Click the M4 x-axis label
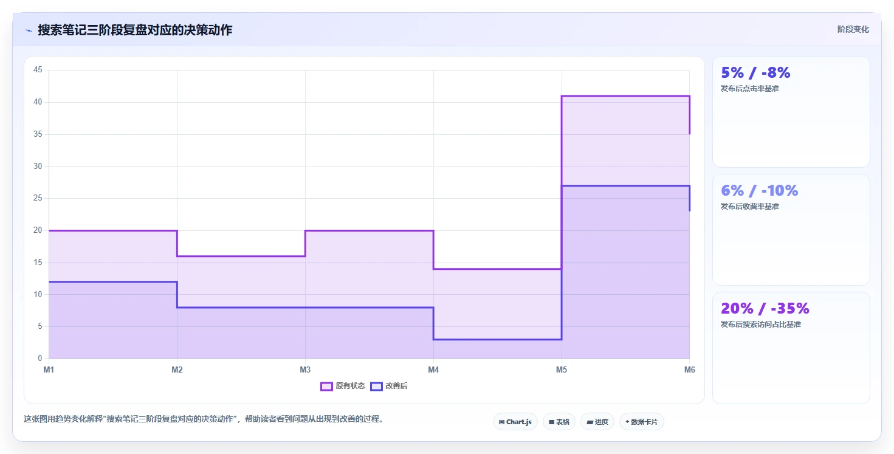The height and width of the screenshot is (454, 894). (433, 370)
